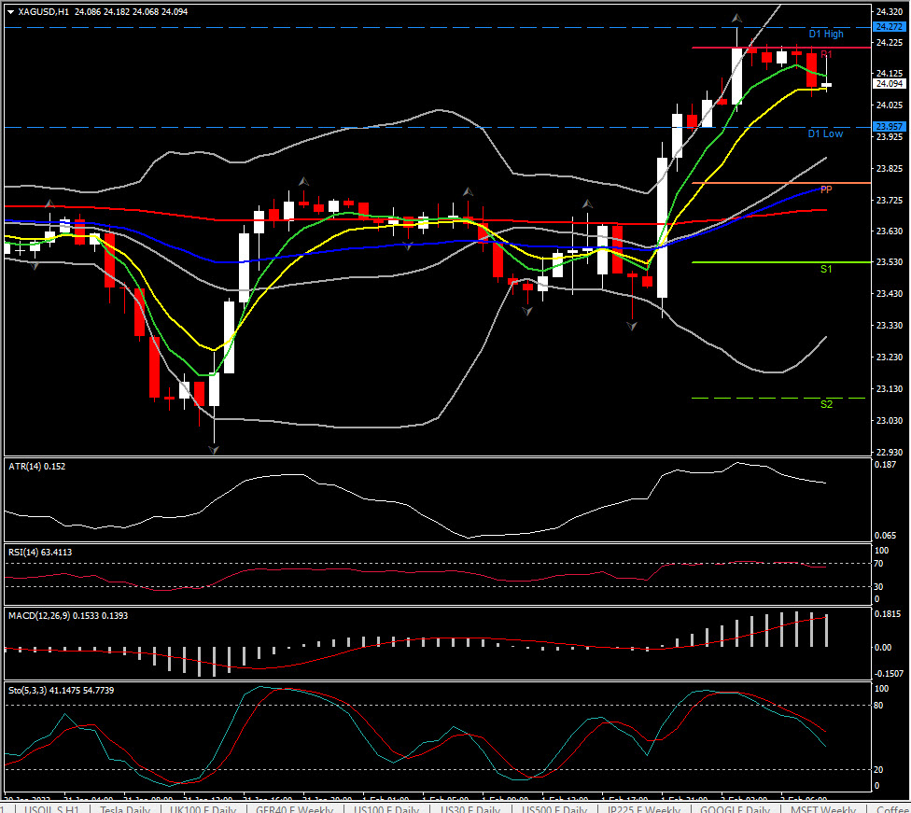Switch to the Tesla Daily chart tab
The height and width of the screenshot is (813, 911).
(x=122, y=808)
